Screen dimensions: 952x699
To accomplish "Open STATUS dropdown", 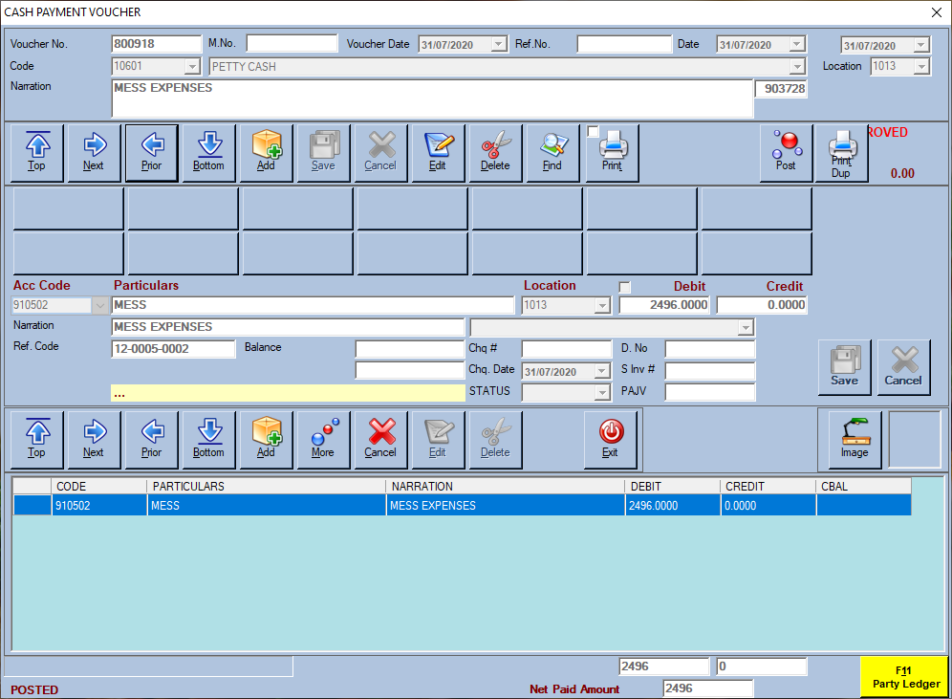I will [x=601, y=392].
